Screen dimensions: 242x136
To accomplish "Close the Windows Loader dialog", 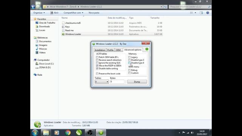I will click(146, 43).
